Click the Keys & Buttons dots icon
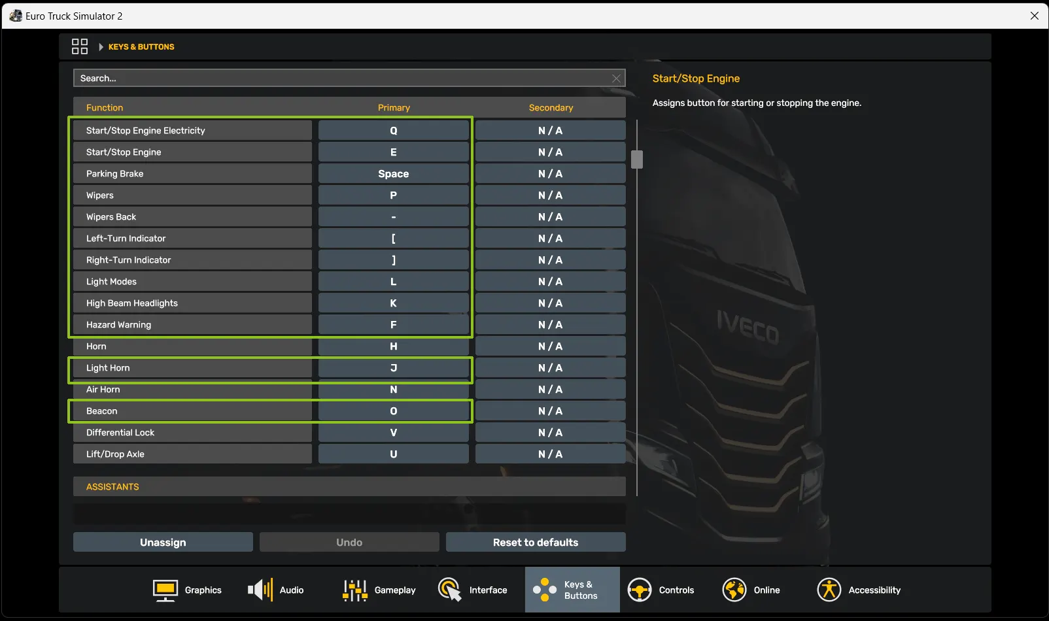Image resolution: width=1049 pixels, height=621 pixels. [545, 590]
